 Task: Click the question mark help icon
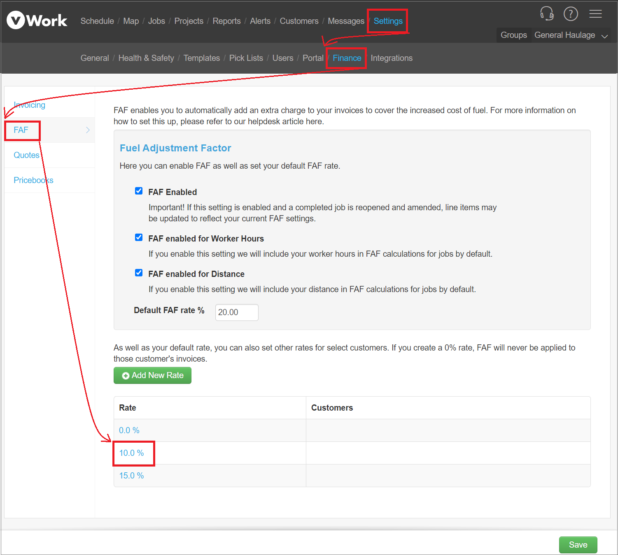pos(571,14)
